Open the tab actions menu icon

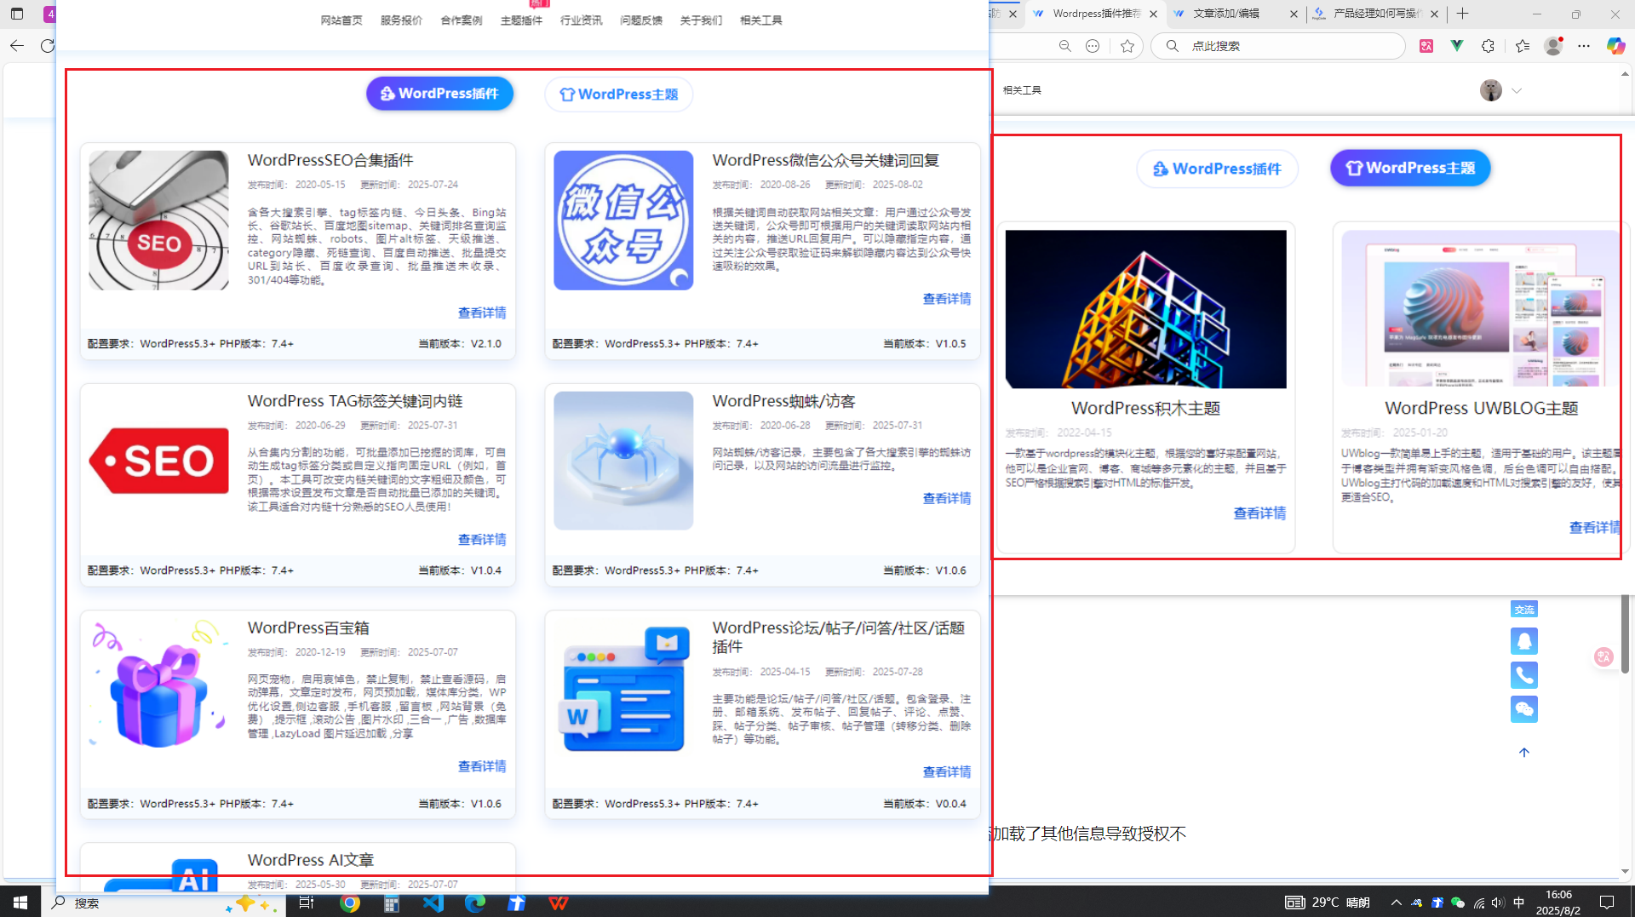click(17, 14)
